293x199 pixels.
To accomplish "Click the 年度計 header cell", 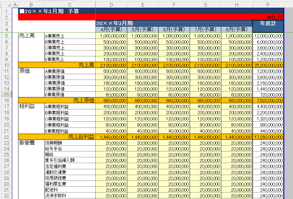I will pos(268,26).
